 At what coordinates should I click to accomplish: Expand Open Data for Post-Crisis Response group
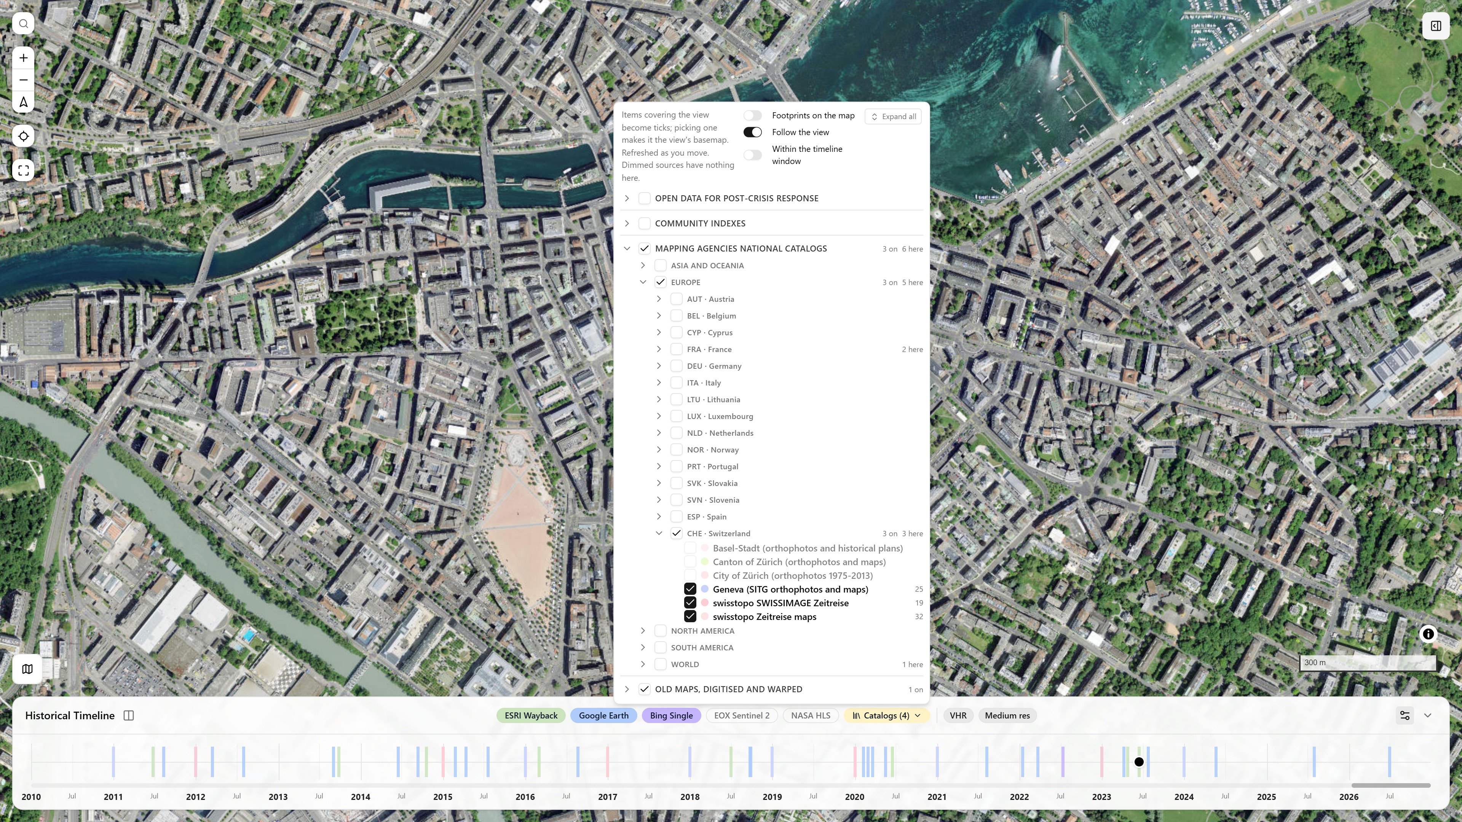(x=627, y=198)
